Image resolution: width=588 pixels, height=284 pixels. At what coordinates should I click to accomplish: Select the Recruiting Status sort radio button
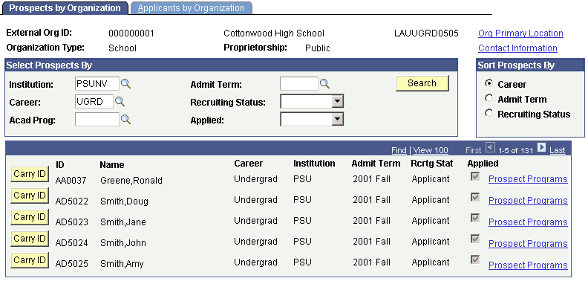coord(489,113)
